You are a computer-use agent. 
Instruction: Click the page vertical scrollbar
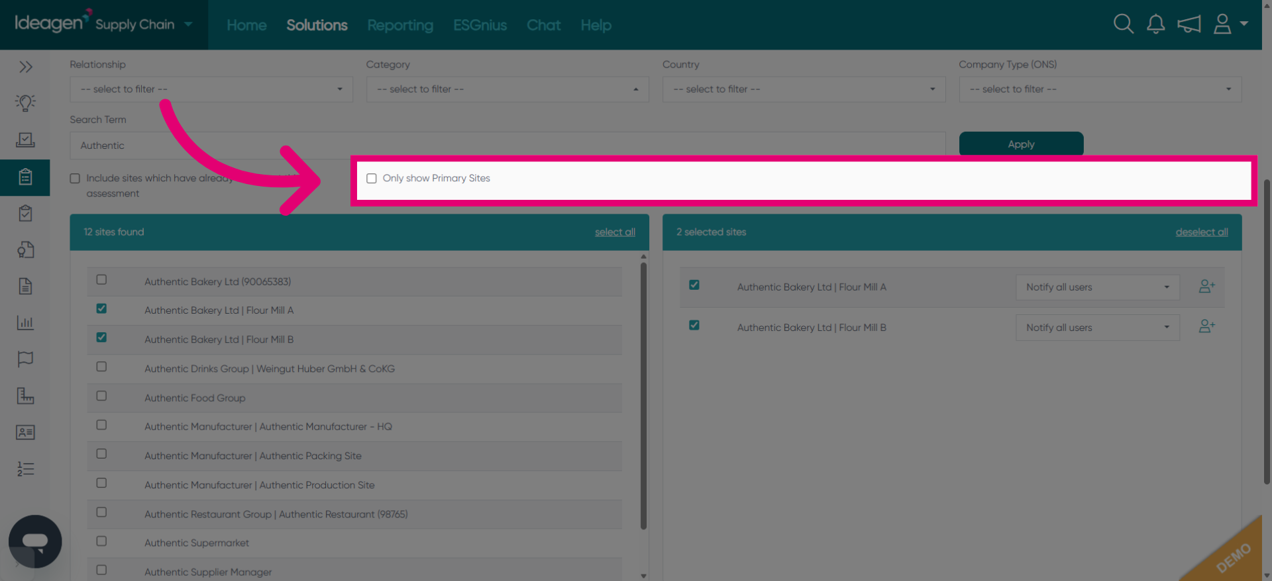1267,331
